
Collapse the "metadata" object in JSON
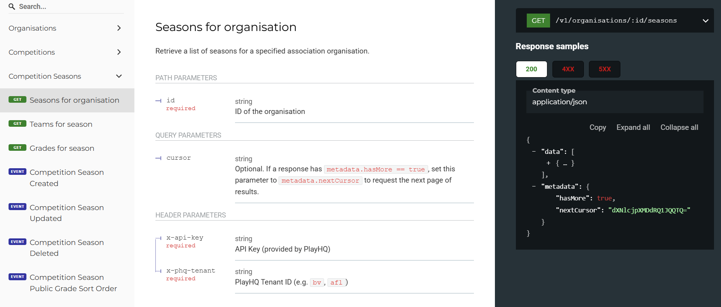click(x=534, y=186)
